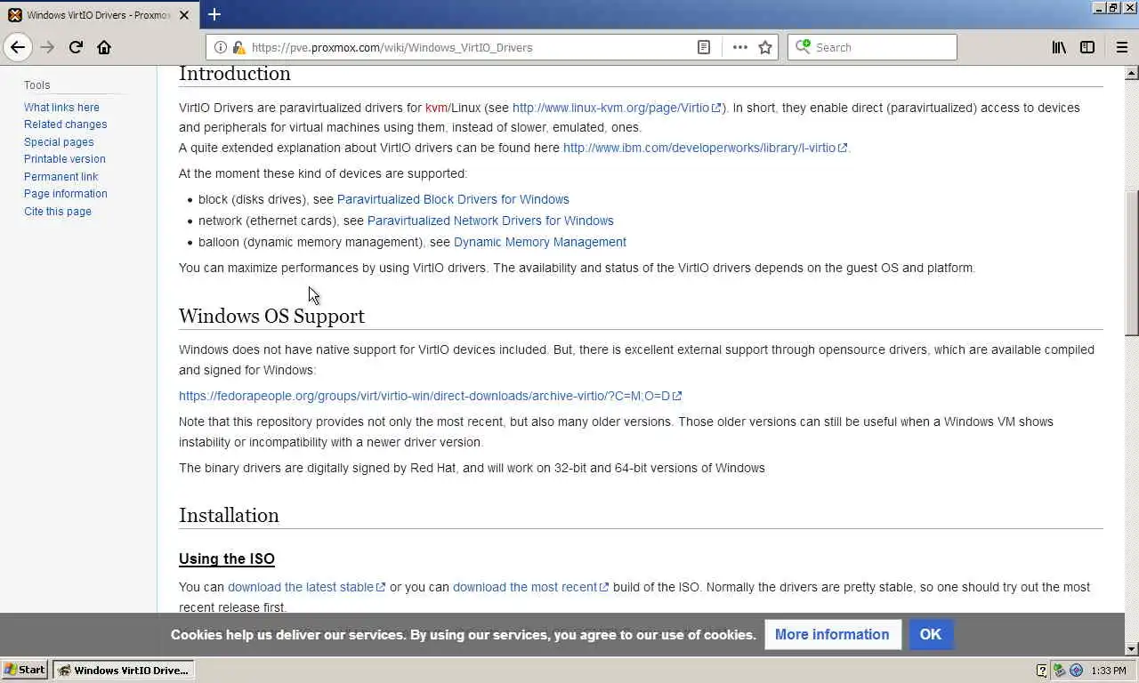Viewport: 1139px width, 683px height.
Task: Follow the red kvm link
Action: 436,108
